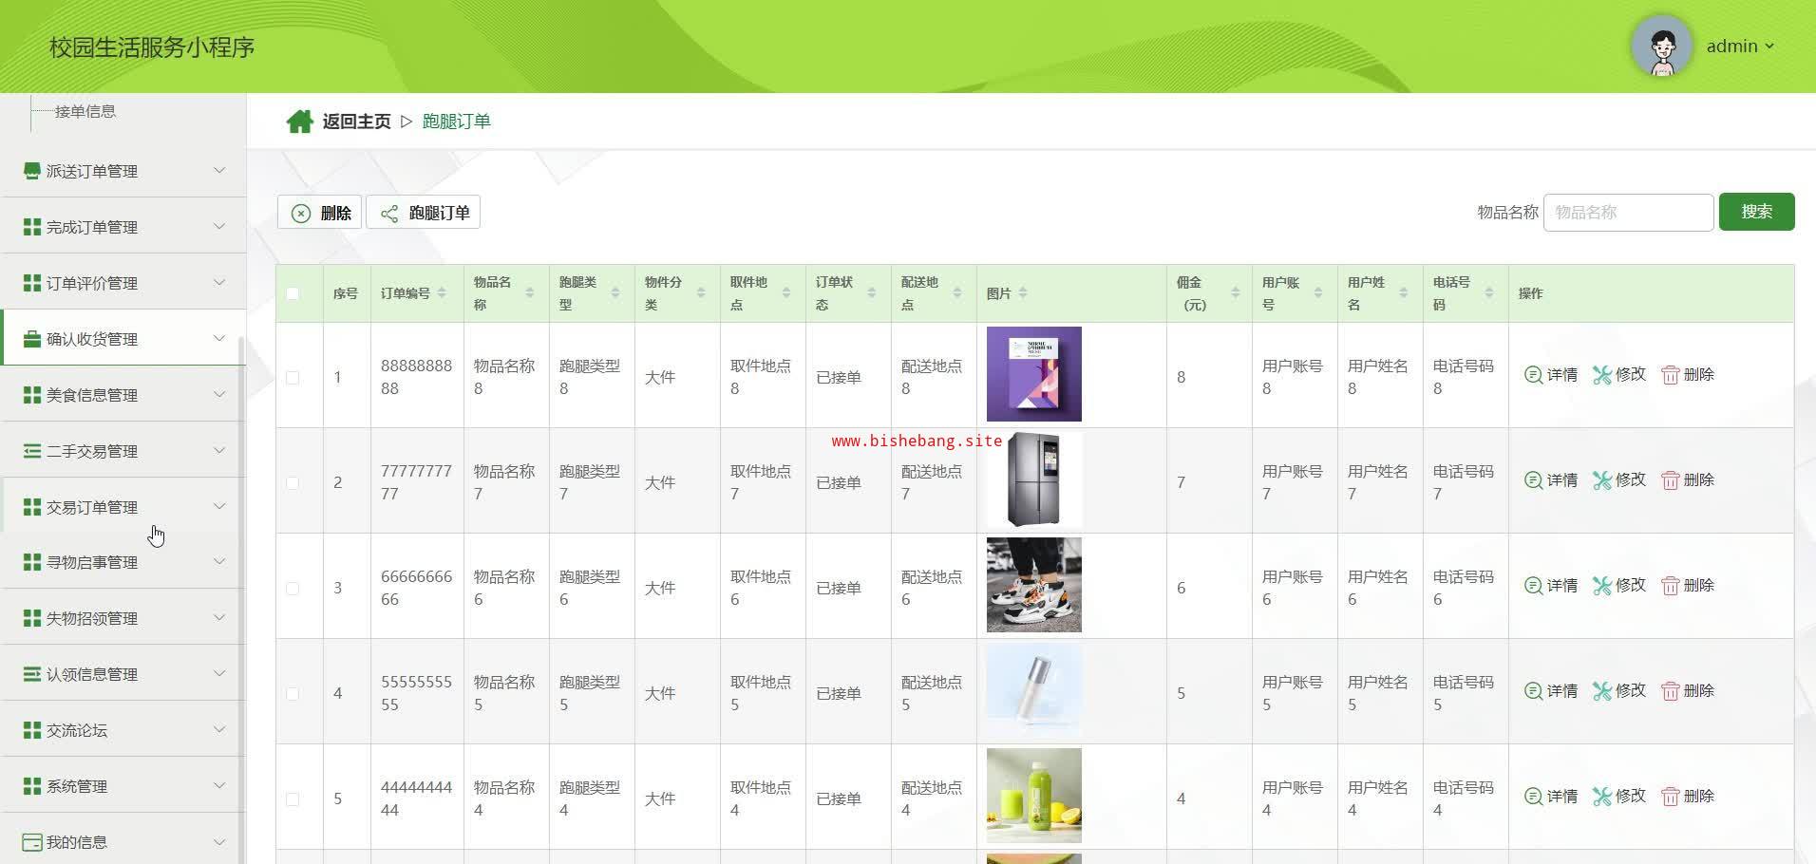Click the 交流论坛 grid icon
1816x864 pixels.
32,730
